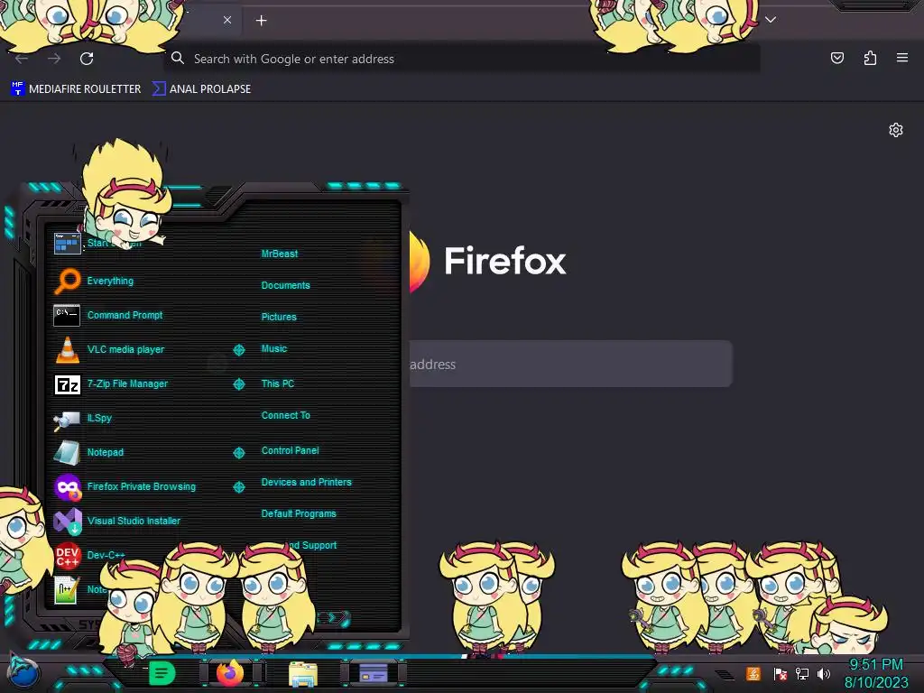
Task: Click the new tab page search box
Action: coord(570,364)
